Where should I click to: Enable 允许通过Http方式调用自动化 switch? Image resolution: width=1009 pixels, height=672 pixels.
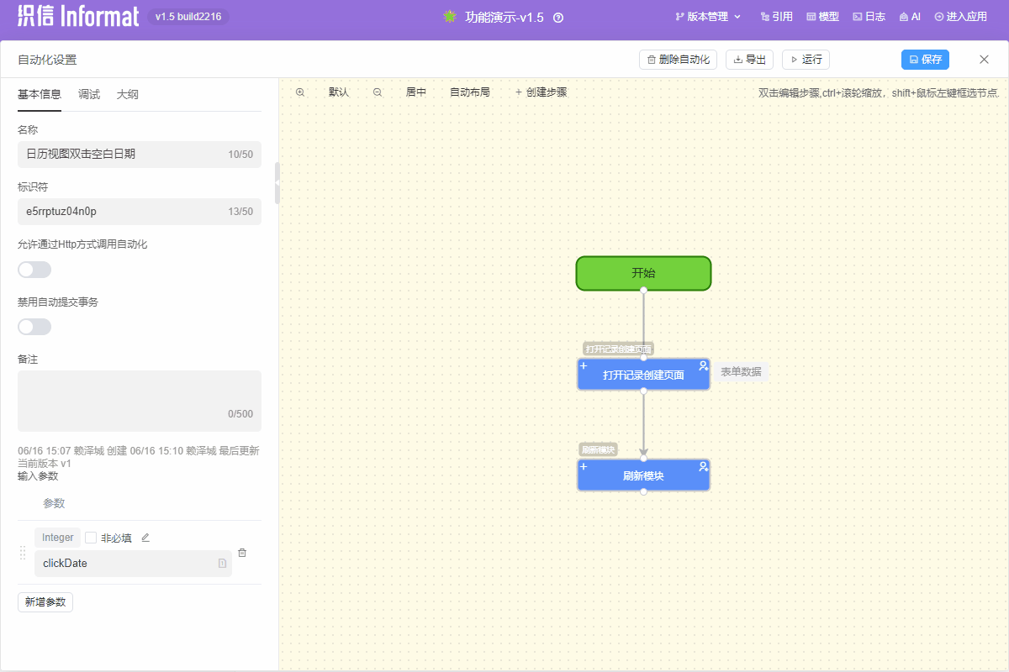coord(34,270)
